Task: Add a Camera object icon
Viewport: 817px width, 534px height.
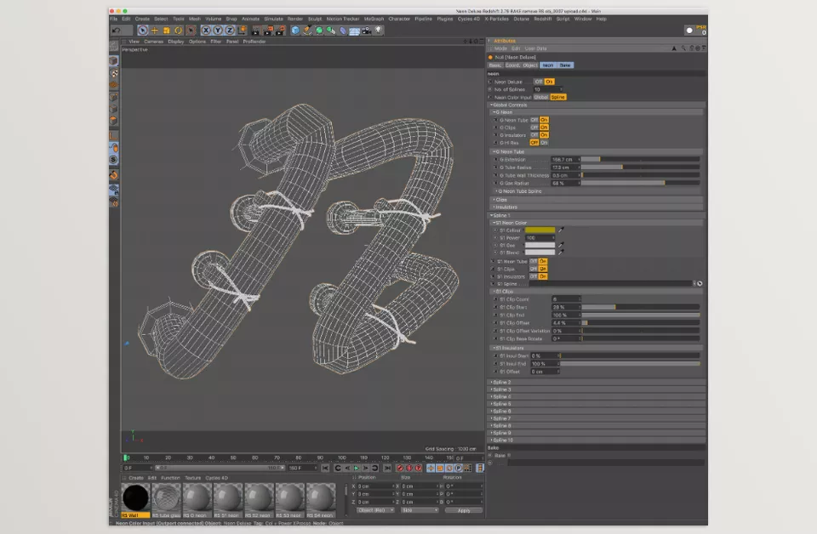Action: 367,31
